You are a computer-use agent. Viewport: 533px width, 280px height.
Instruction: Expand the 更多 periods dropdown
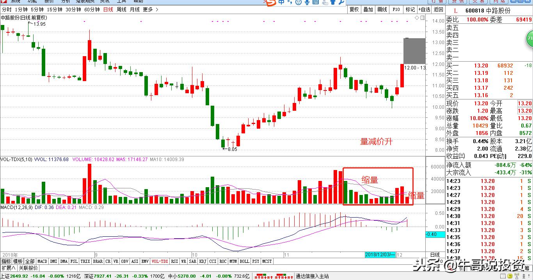(150, 9)
